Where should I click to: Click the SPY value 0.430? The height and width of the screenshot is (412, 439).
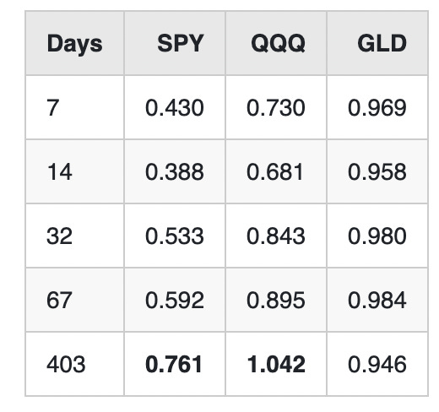[175, 107]
